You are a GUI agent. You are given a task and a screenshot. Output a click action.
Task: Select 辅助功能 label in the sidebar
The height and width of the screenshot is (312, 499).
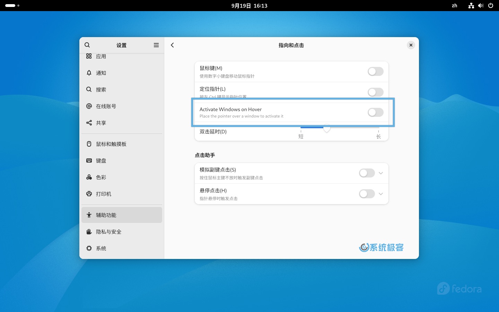pyautogui.click(x=106, y=215)
